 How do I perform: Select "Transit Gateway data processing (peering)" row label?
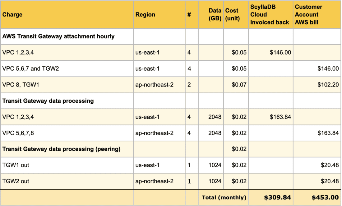pyautogui.click(x=61, y=149)
